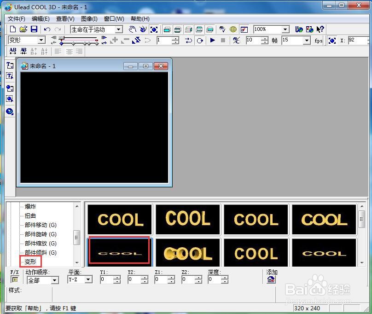Insert a geometric object from left sidebar
The image size is (372, 314).
(x=10, y=111)
